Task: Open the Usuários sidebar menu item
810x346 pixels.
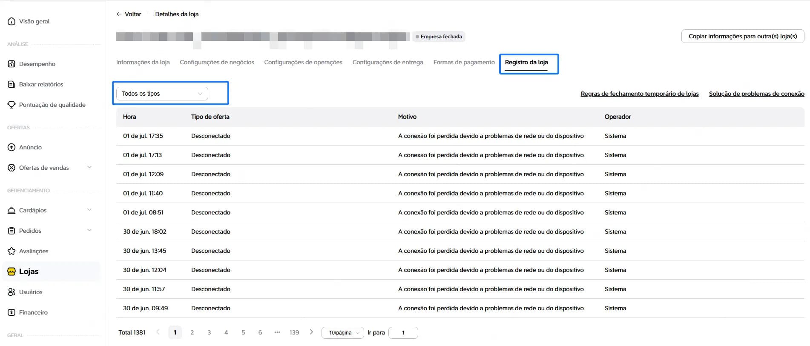Action: (51, 292)
